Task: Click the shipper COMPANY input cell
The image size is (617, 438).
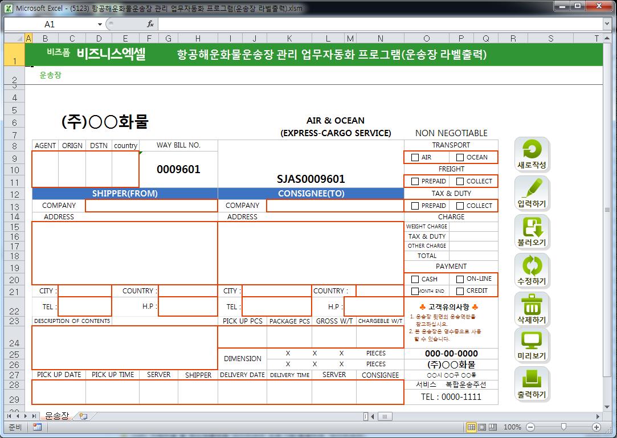Action: [152, 206]
